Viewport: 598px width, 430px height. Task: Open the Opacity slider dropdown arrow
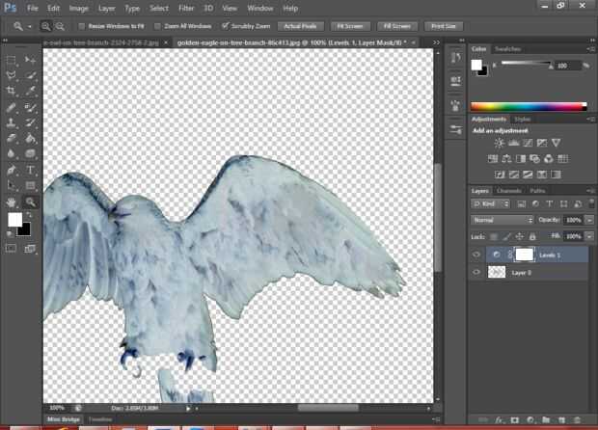coord(590,220)
